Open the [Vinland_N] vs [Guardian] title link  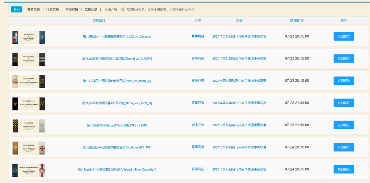point(117,169)
